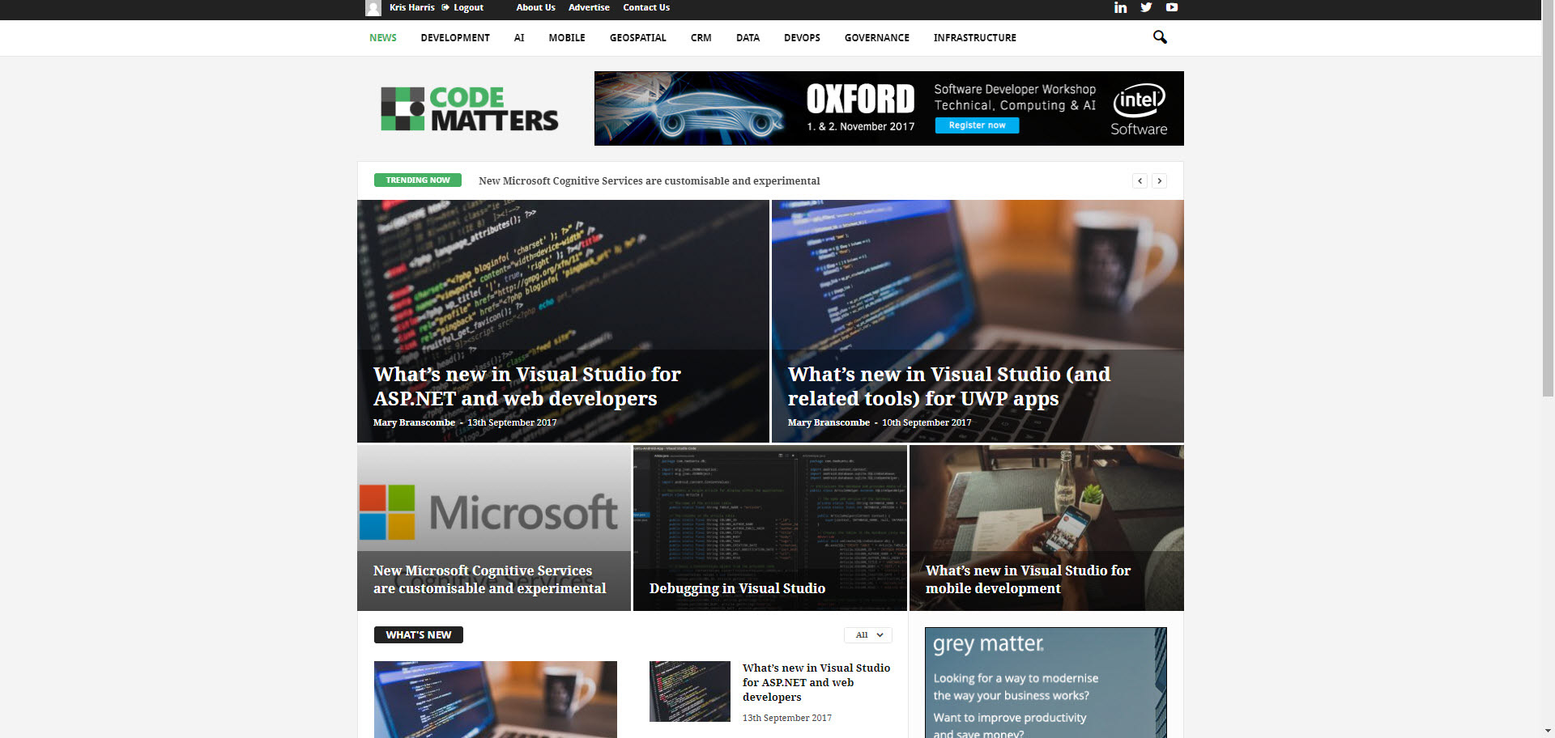
Task: Open the YouTube social icon
Action: point(1172,7)
